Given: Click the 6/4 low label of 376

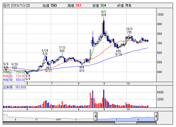Looking at the screenshot, I should [x=28, y=77].
